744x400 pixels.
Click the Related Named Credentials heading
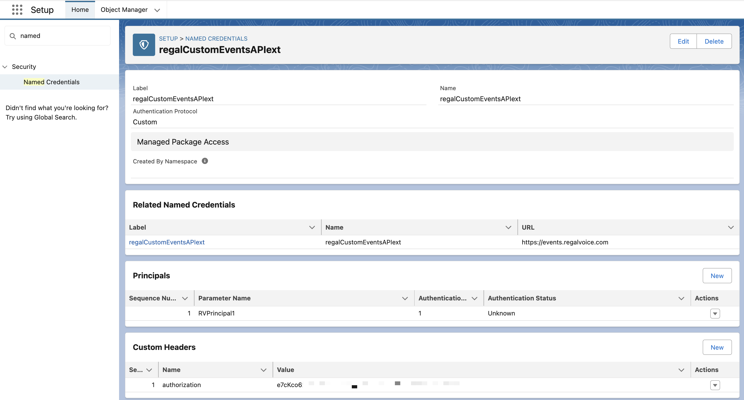coord(184,205)
